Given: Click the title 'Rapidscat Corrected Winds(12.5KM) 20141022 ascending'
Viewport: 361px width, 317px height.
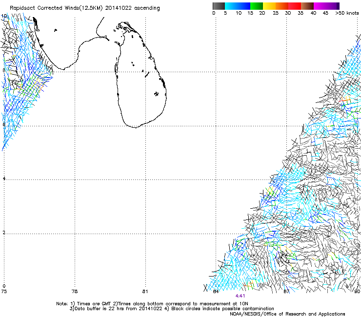Looking at the screenshot, I should [x=85, y=8].
